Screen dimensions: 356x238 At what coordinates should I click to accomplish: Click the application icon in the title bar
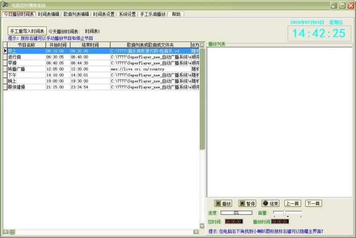click(x=5, y=4)
